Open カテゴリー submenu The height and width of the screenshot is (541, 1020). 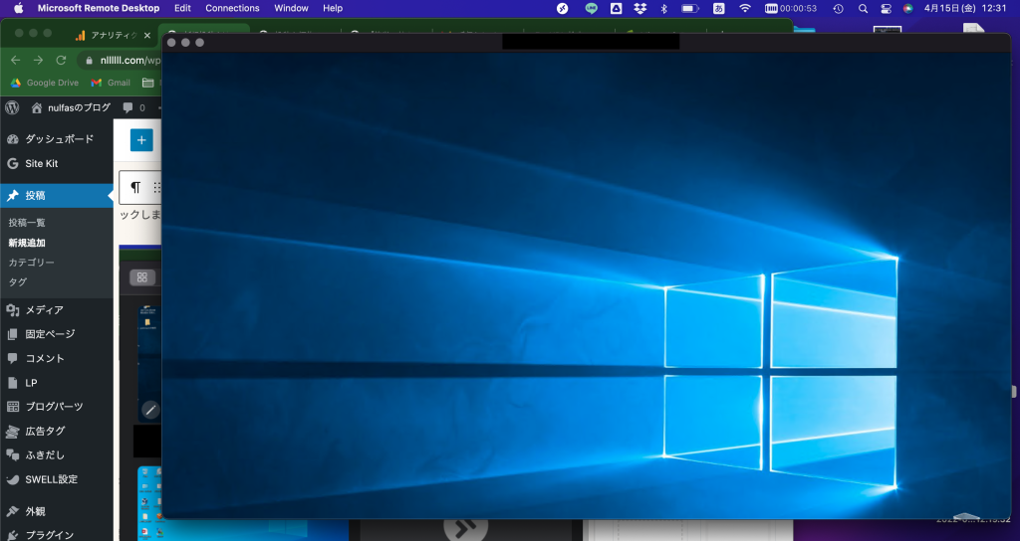31,263
